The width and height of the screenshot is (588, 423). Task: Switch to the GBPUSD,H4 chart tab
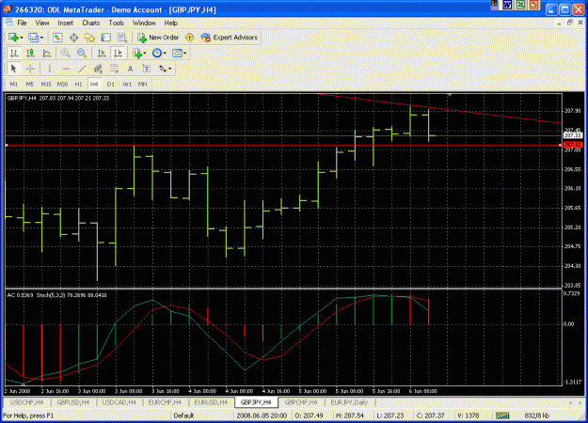click(x=73, y=402)
